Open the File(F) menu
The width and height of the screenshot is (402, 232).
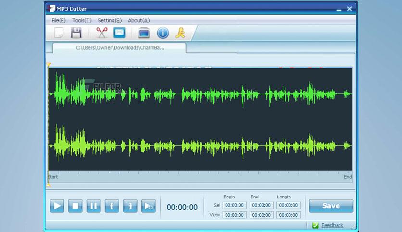click(x=59, y=20)
